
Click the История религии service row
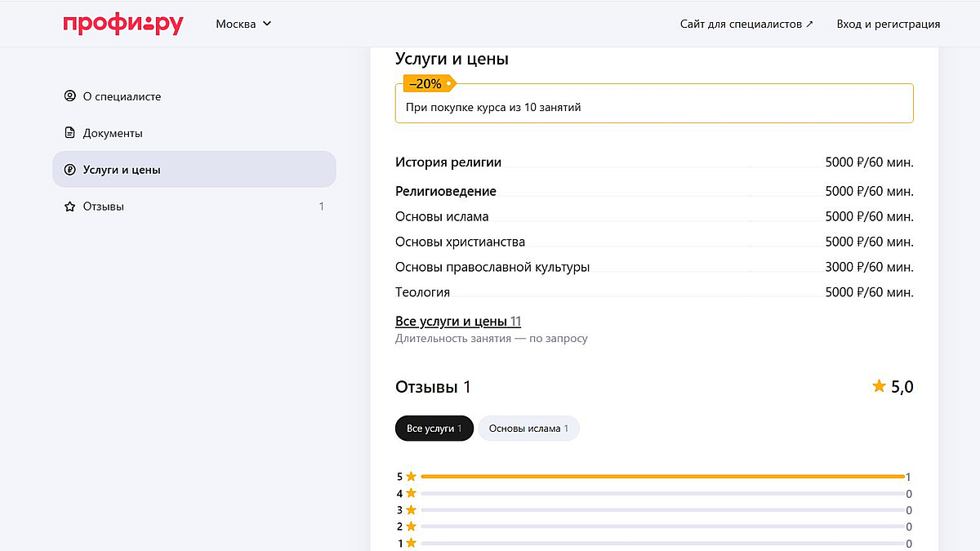[x=653, y=162]
